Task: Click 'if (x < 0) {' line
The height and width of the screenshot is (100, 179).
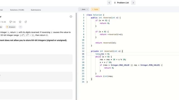Action: tap(102, 32)
